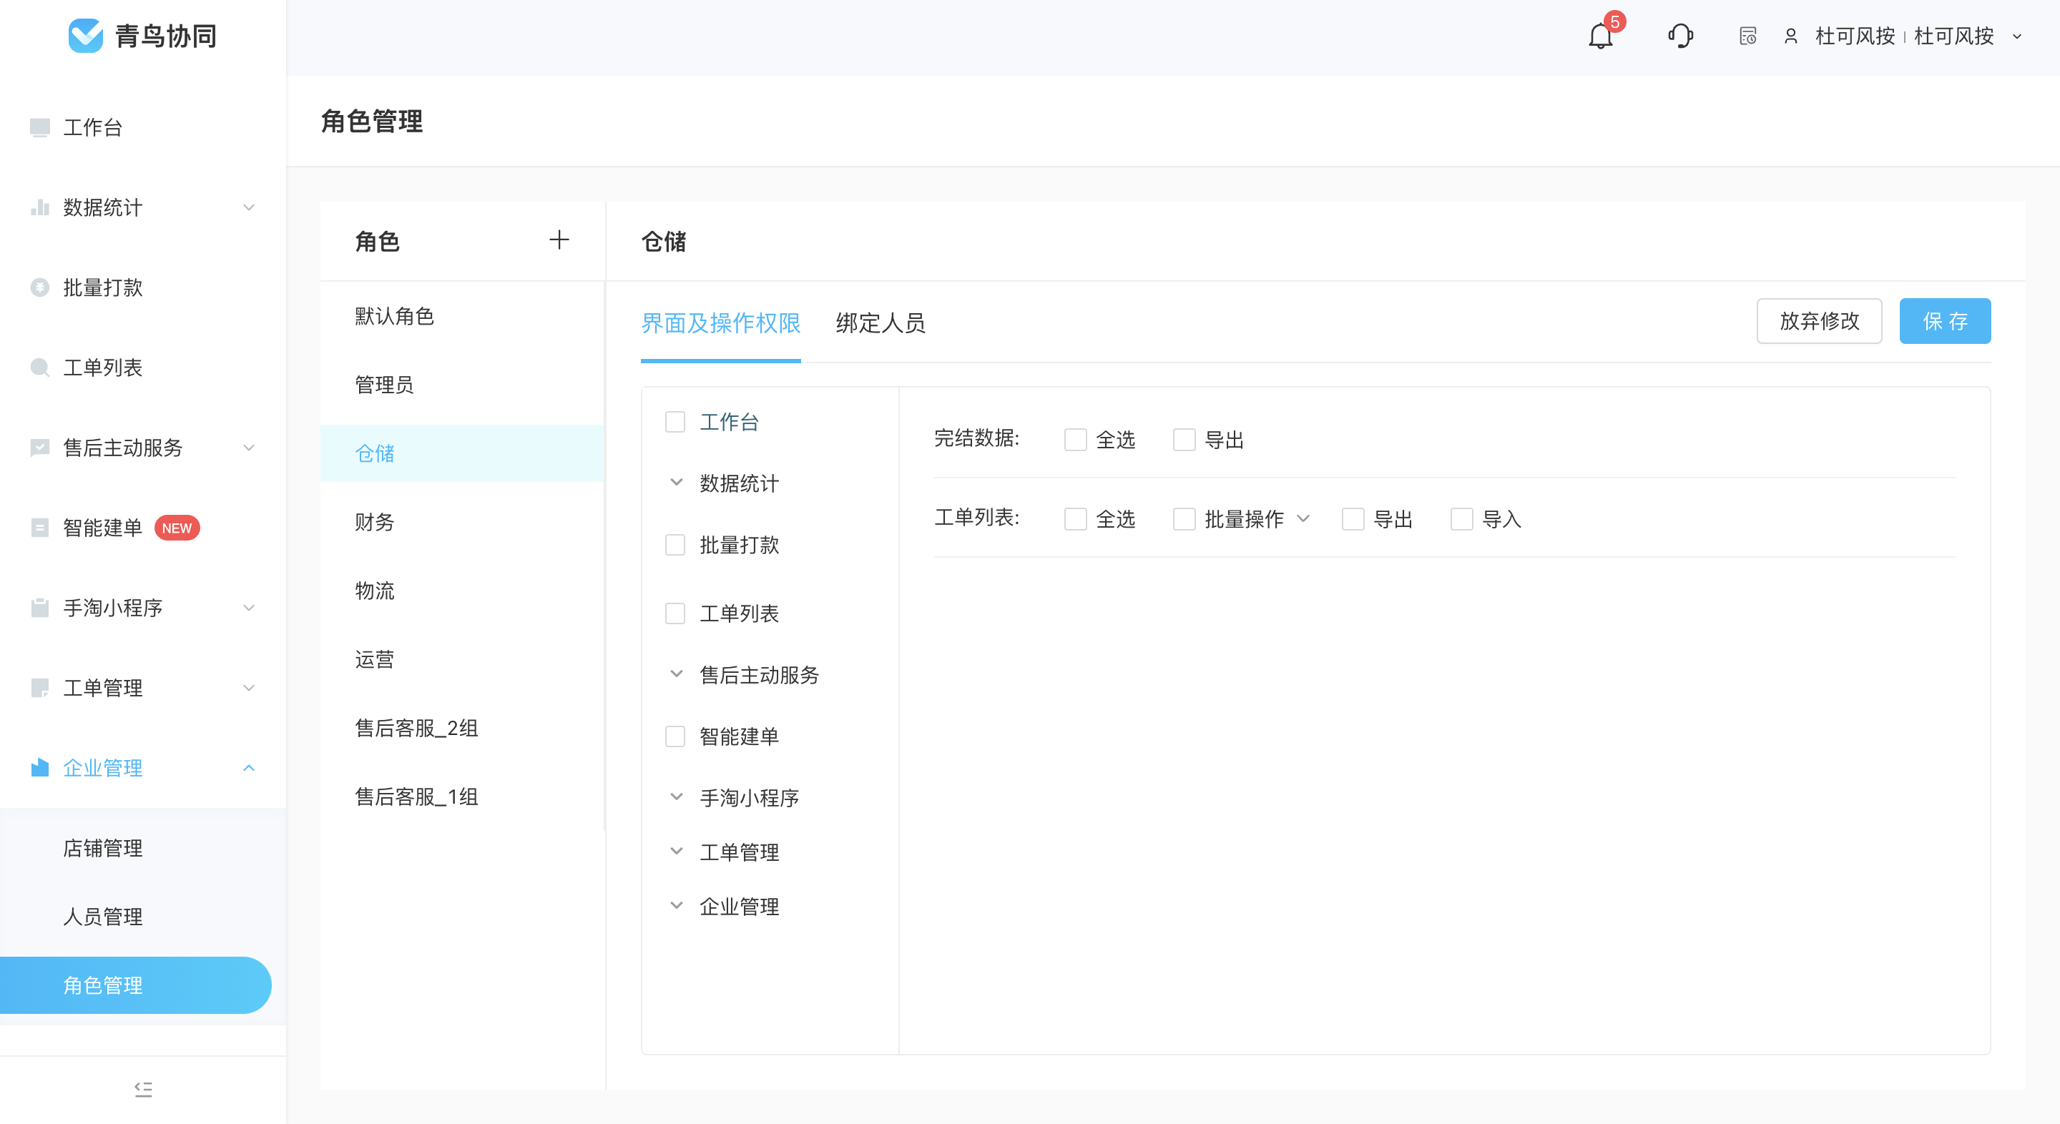
Task: Check the 智能建单 permission checkbox
Action: (x=675, y=736)
